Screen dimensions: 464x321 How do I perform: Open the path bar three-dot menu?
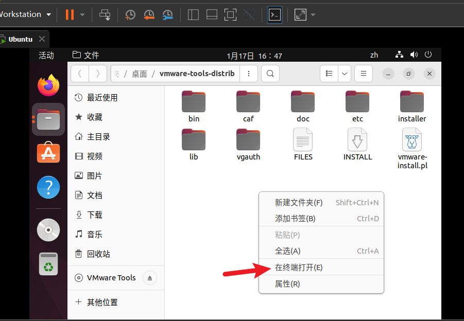(249, 74)
